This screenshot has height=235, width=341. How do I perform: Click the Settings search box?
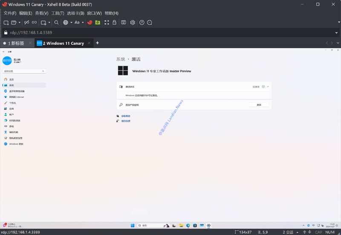coord(24,71)
